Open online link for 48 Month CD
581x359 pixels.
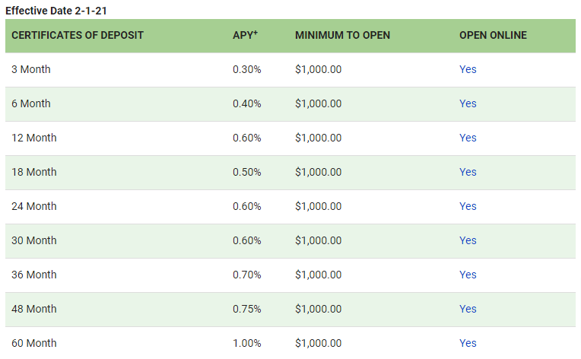[x=468, y=309]
